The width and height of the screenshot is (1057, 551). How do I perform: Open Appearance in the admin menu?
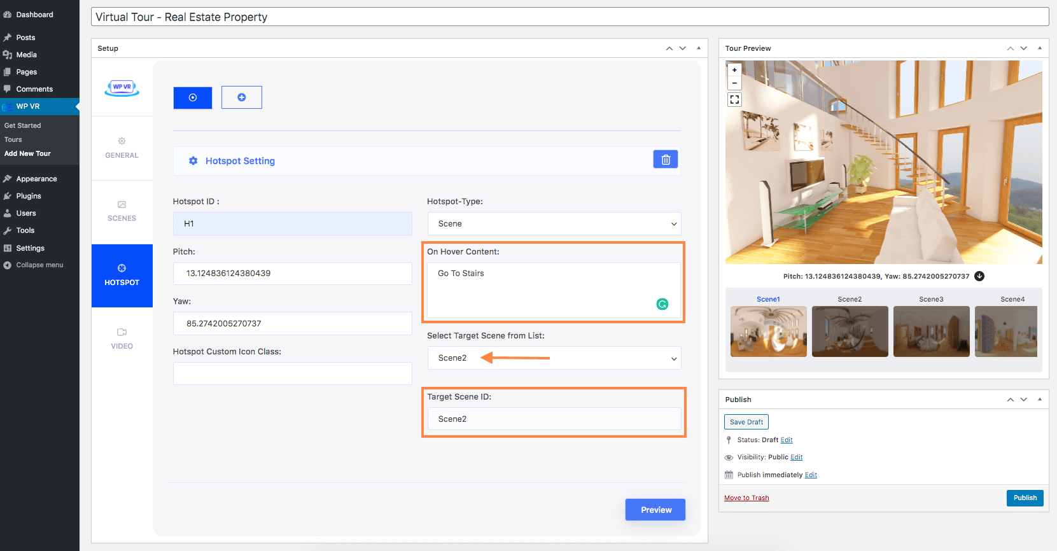pos(36,179)
